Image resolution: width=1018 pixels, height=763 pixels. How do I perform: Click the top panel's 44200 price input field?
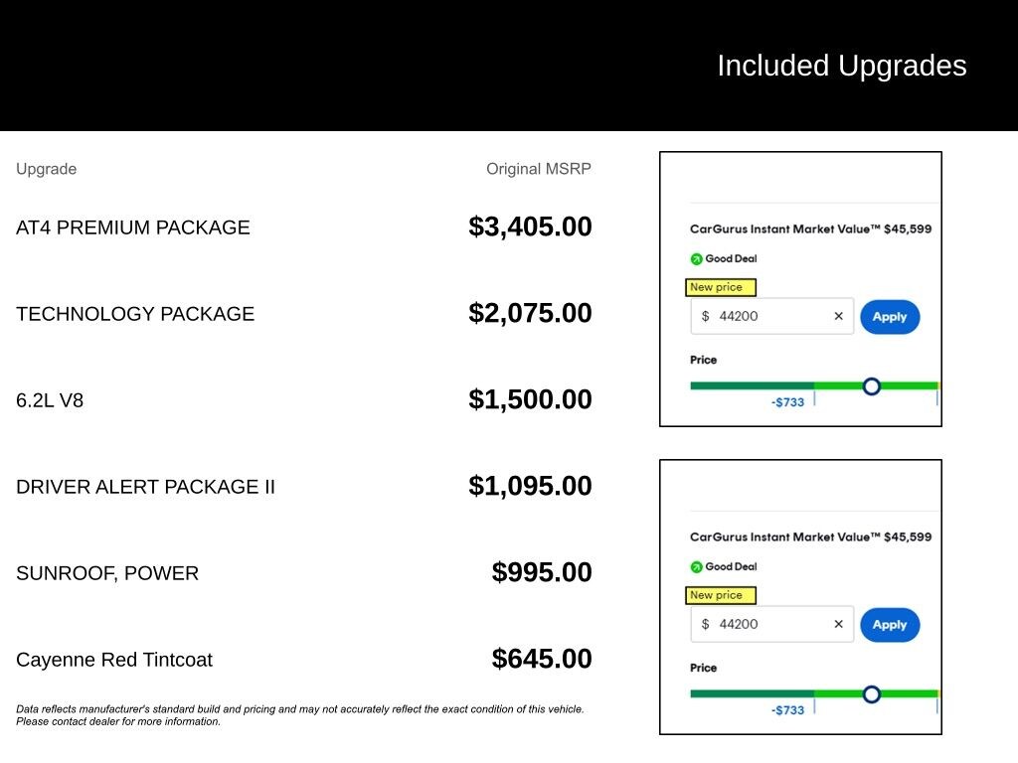765,317
